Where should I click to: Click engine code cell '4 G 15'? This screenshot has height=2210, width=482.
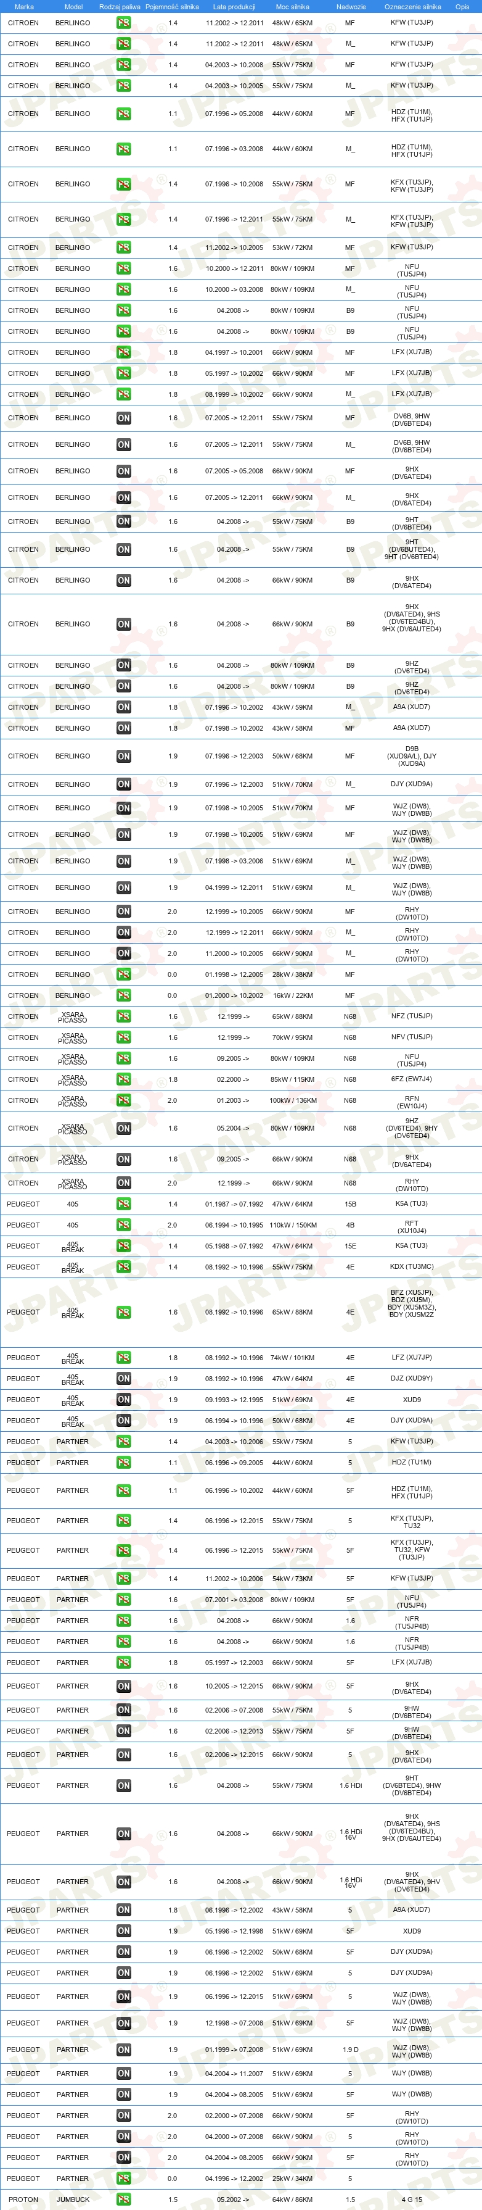click(412, 2200)
